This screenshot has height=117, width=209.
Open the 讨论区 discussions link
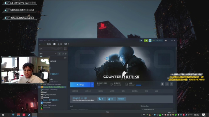click(x=112, y=91)
